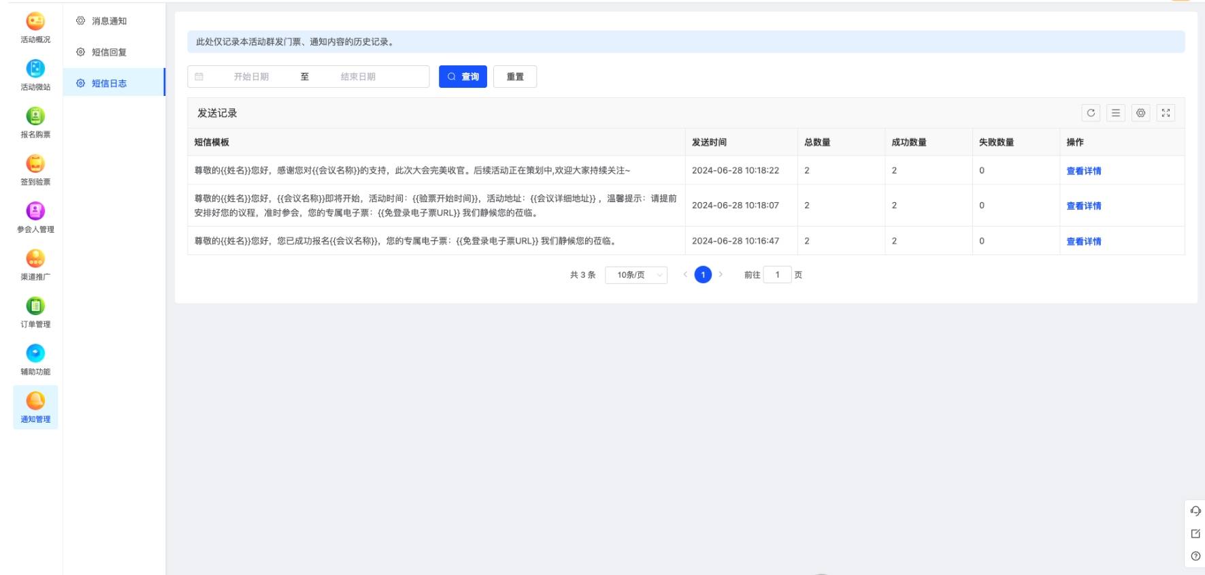Viewport: 1205px width, 575px height.
Task: Open the 签到验票 sidebar icon
Action: pos(35,171)
